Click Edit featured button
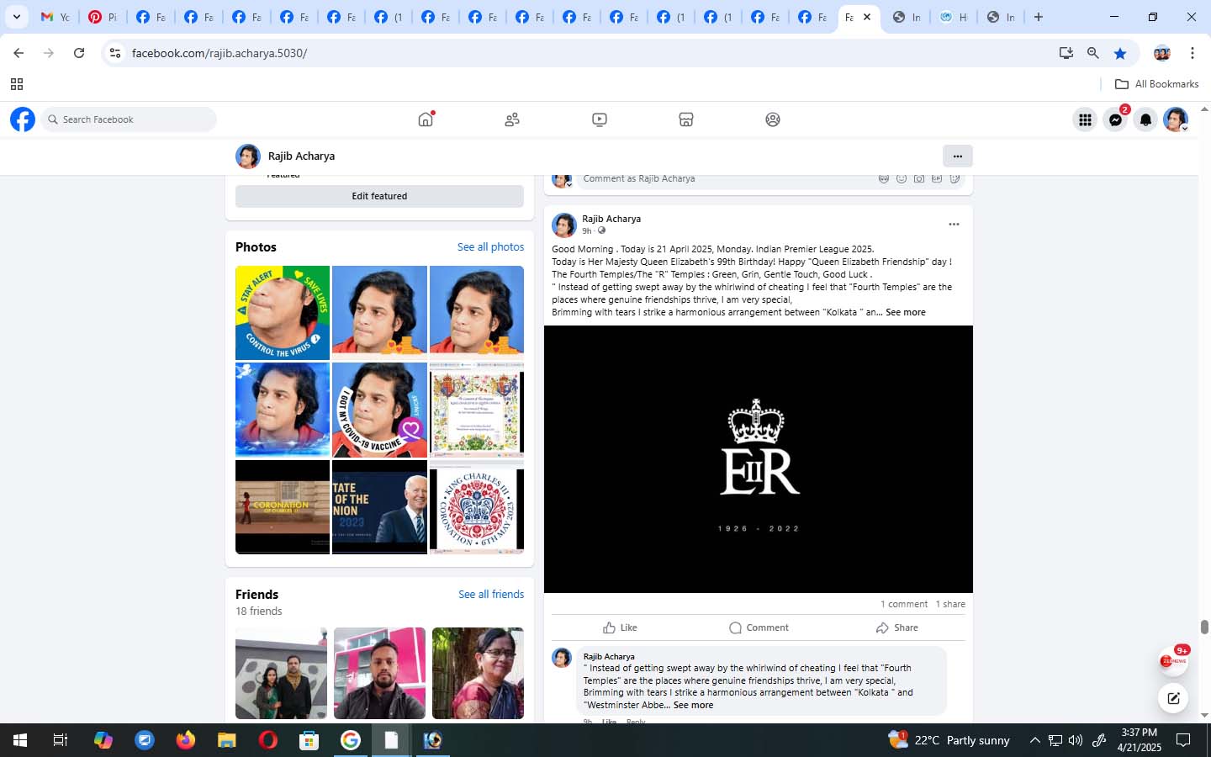The width and height of the screenshot is (1211, 757). (x=379, y=196)
